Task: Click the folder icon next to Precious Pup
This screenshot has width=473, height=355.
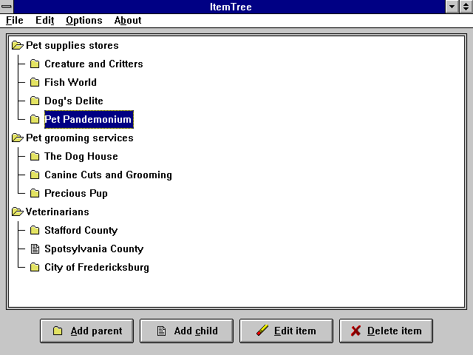Action: pyautogui.click(x=34, y=193)
